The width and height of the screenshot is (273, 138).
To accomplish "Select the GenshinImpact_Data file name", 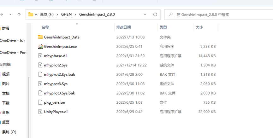I will [x=62, y=37].
